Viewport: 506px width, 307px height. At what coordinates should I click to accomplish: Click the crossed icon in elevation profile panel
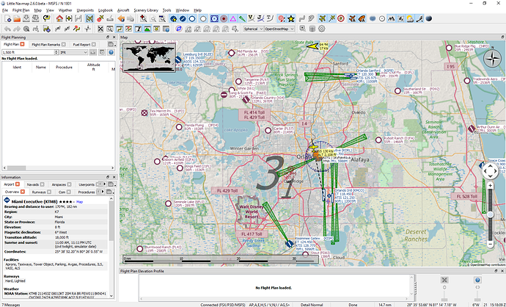tap(444, 280)
